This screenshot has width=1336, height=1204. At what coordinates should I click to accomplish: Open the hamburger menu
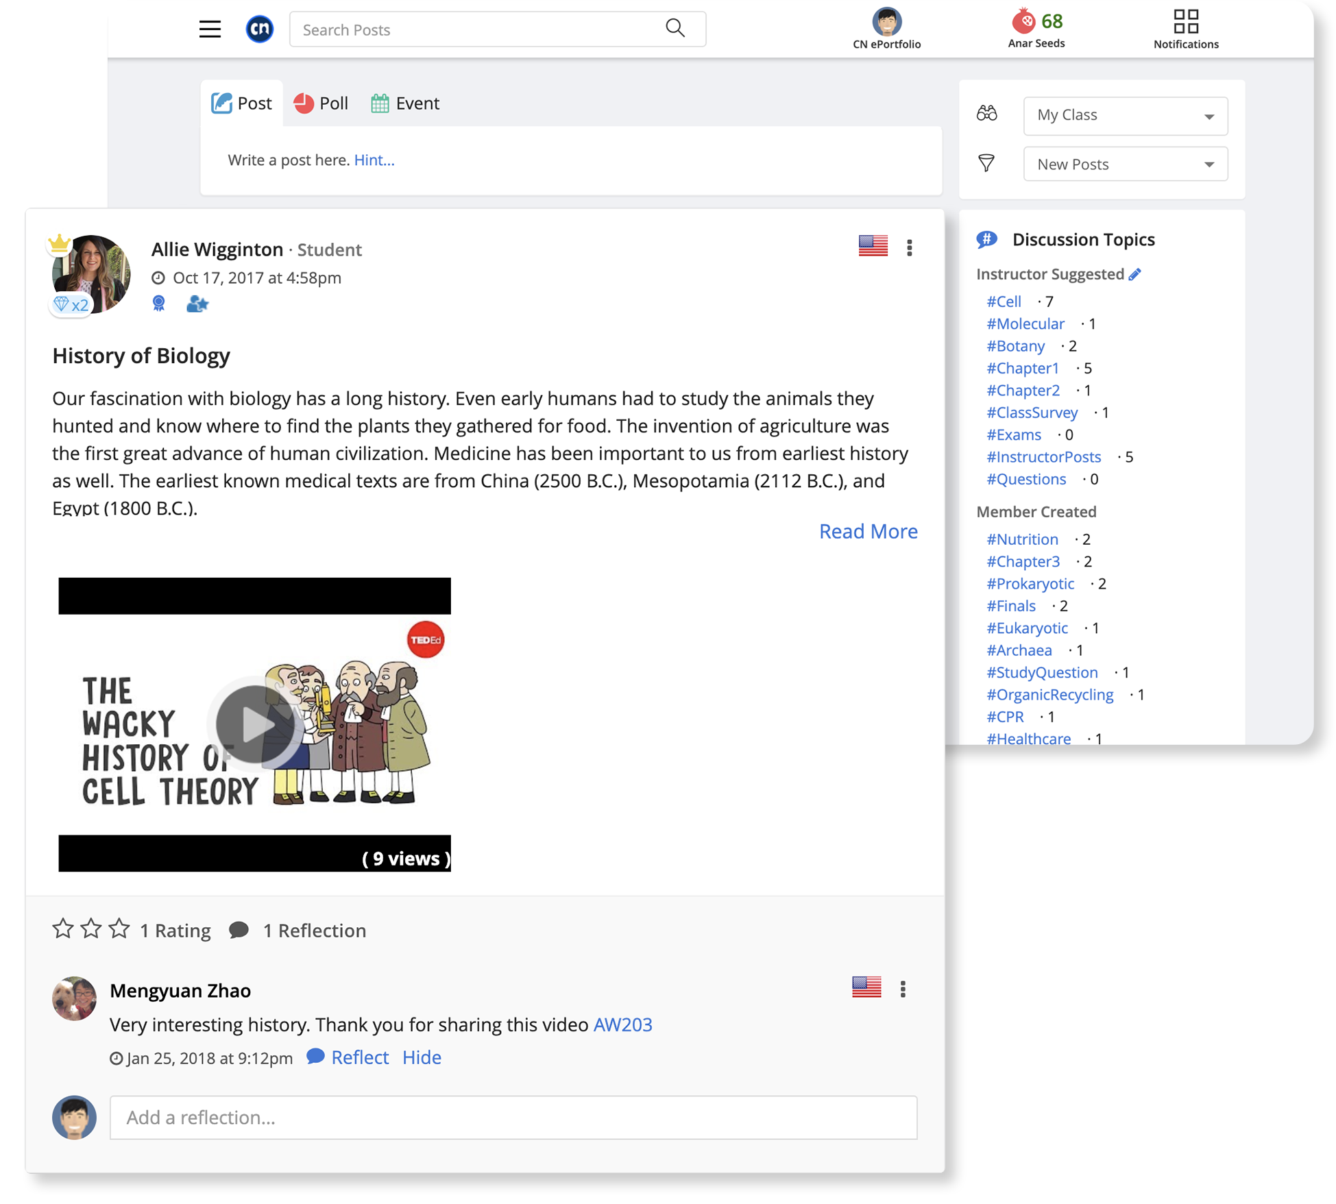pos(210,29)
